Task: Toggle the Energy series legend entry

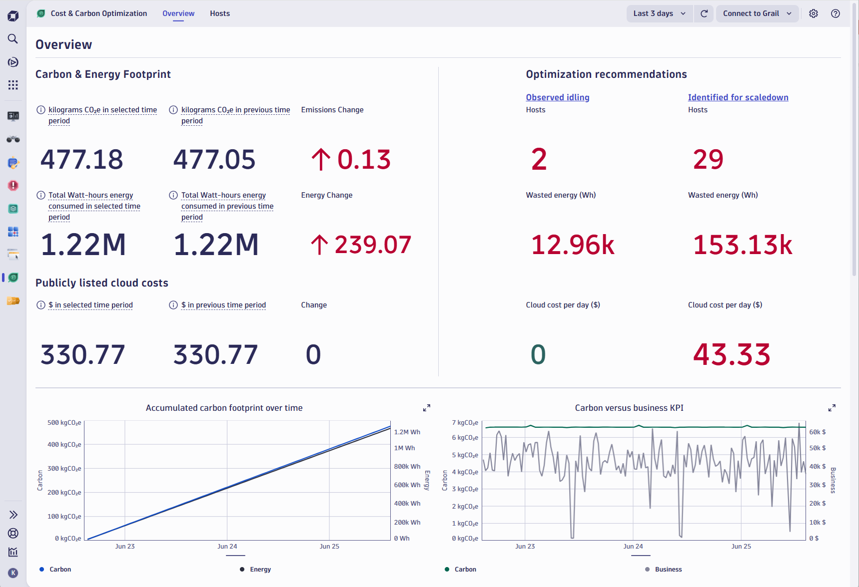Action: (256, 569)
